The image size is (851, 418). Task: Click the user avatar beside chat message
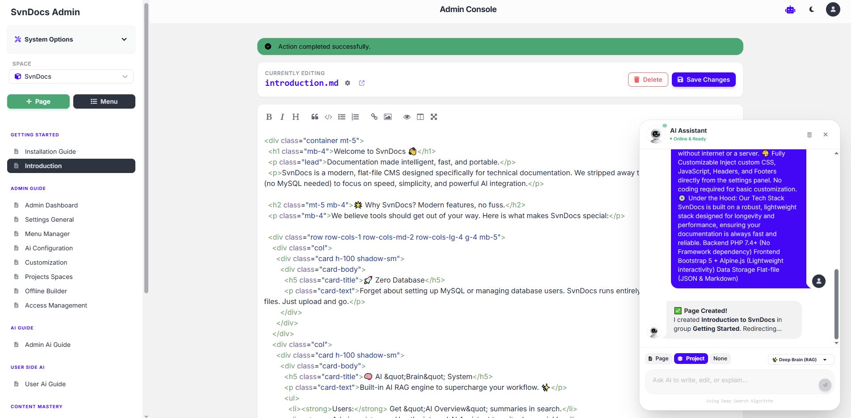click(x=819, y=281)
